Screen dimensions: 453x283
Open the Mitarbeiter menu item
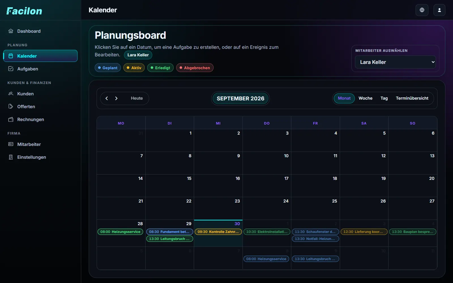(x=40, y=144)
